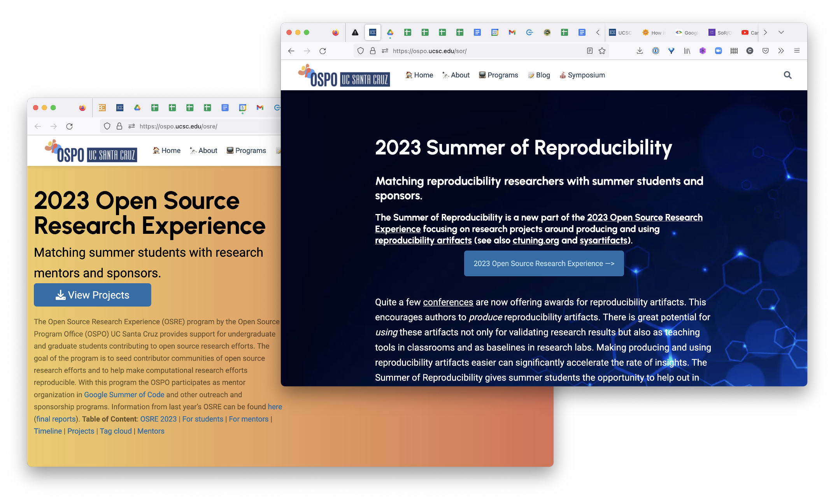Expand more tools double-chevron overflow

click(x=781, y=51)
